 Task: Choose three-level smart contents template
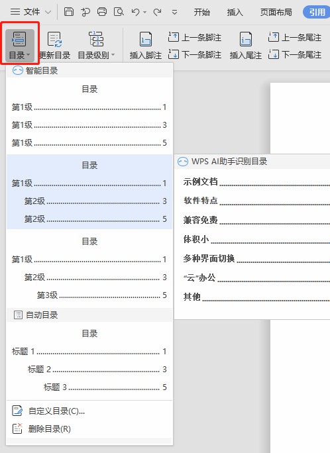click(x=89, y=268)
